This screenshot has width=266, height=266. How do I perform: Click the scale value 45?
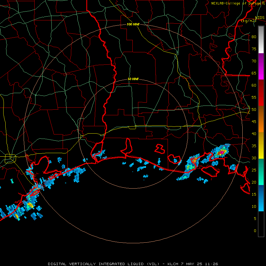click(254, 122)
